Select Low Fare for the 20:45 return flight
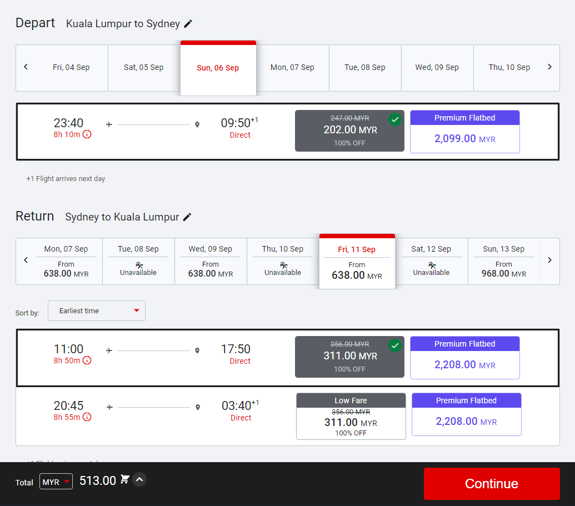The height and width of the screenshot is (506, 575). coord(351,416)
